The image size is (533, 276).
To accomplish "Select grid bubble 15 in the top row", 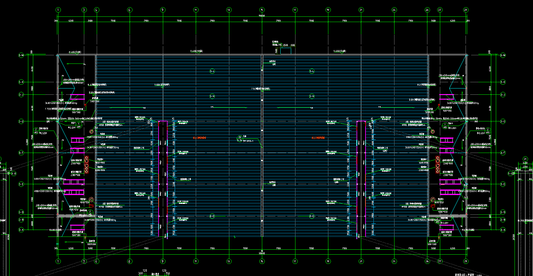I will point(262,10).
